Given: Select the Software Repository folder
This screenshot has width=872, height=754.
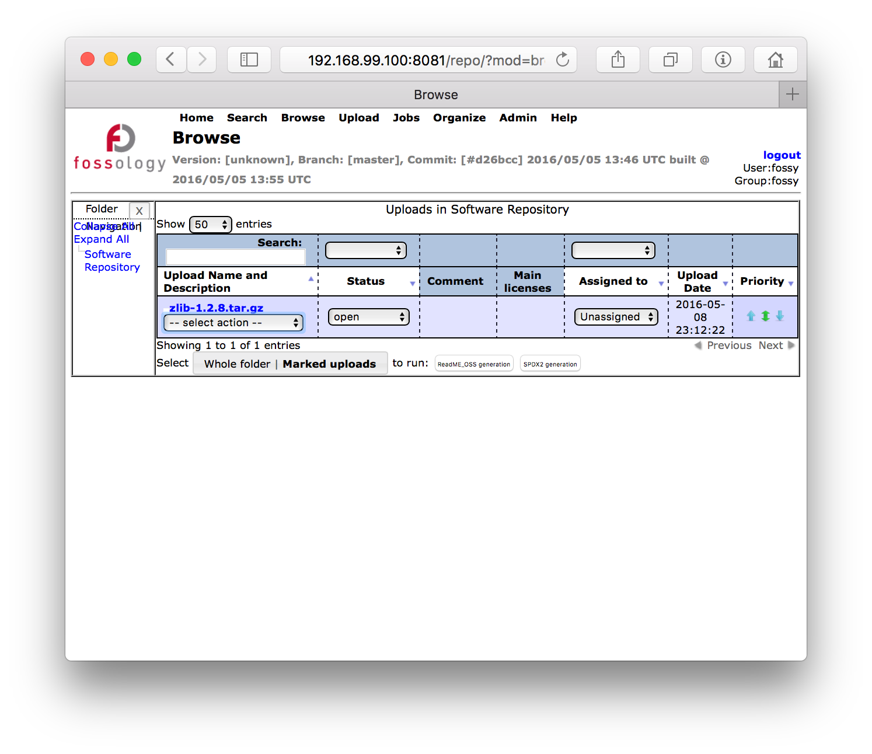Looking at the screenshot, I should click(112, 261).
